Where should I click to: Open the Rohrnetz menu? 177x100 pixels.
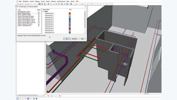coord(53,1)
